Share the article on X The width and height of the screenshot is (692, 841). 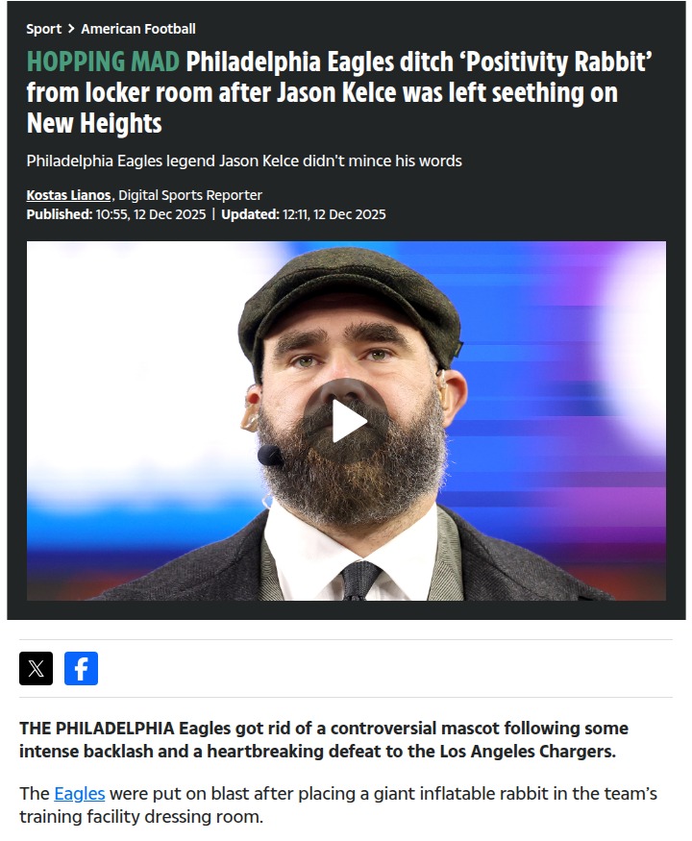(x=36, y=668)
